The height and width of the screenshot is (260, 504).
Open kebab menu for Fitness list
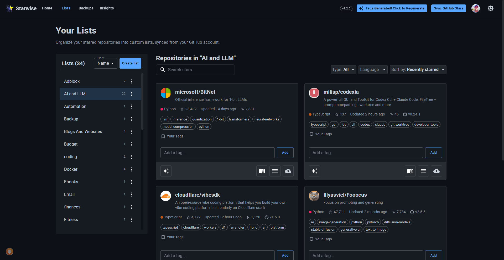click(x=132, y=220)
